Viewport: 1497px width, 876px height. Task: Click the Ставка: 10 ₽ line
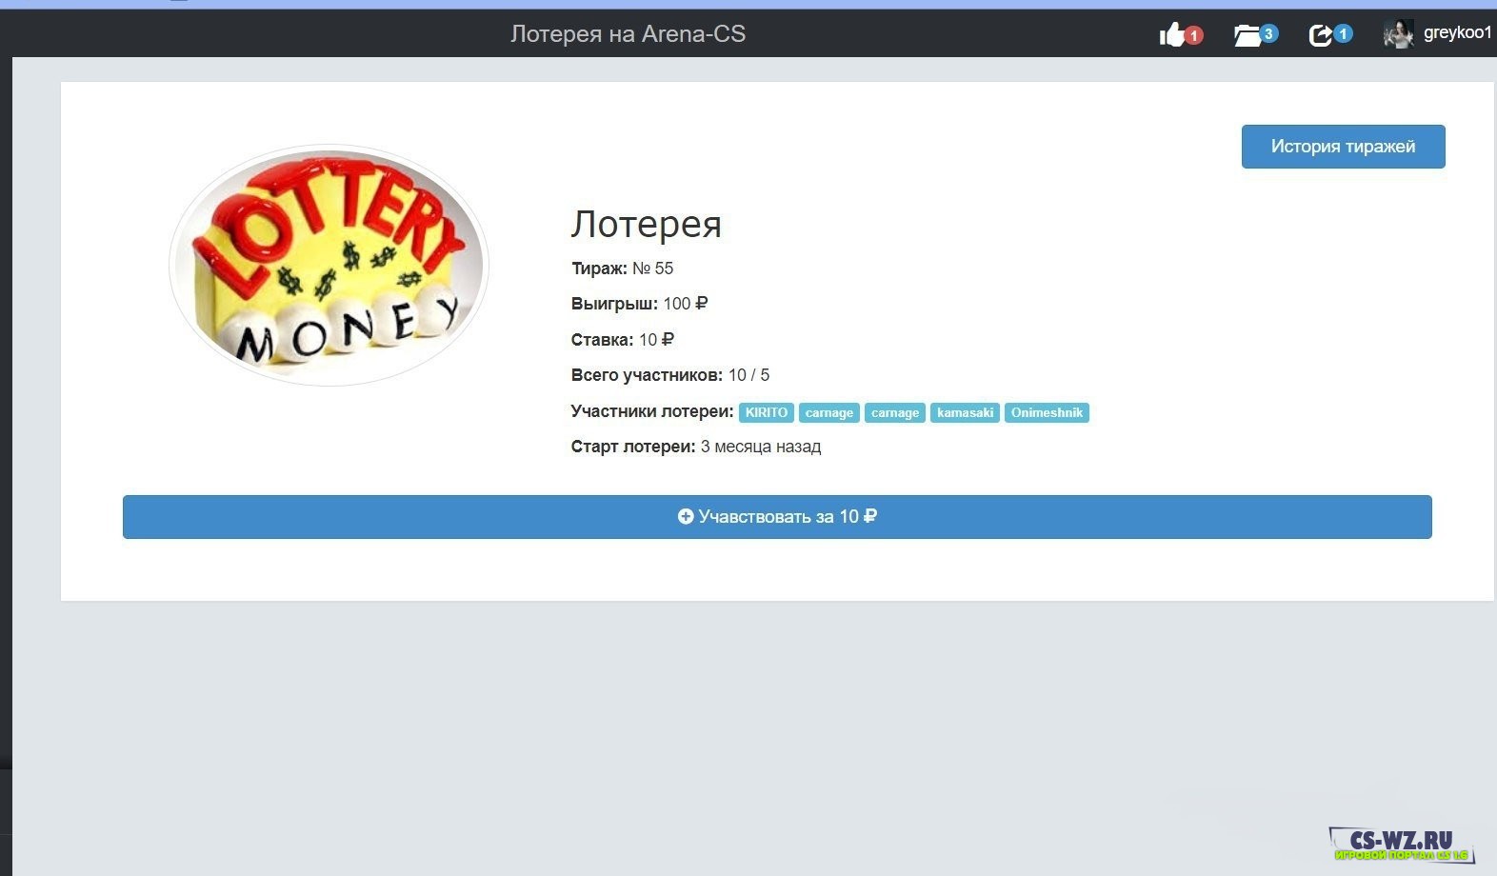click(x=622, y=340)
